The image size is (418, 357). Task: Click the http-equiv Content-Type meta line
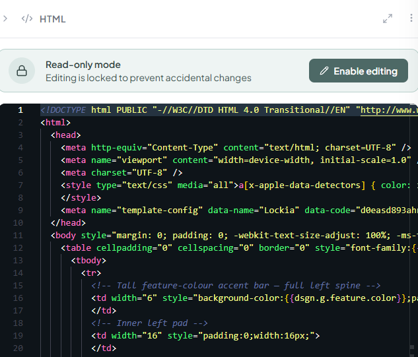[236, 148]
